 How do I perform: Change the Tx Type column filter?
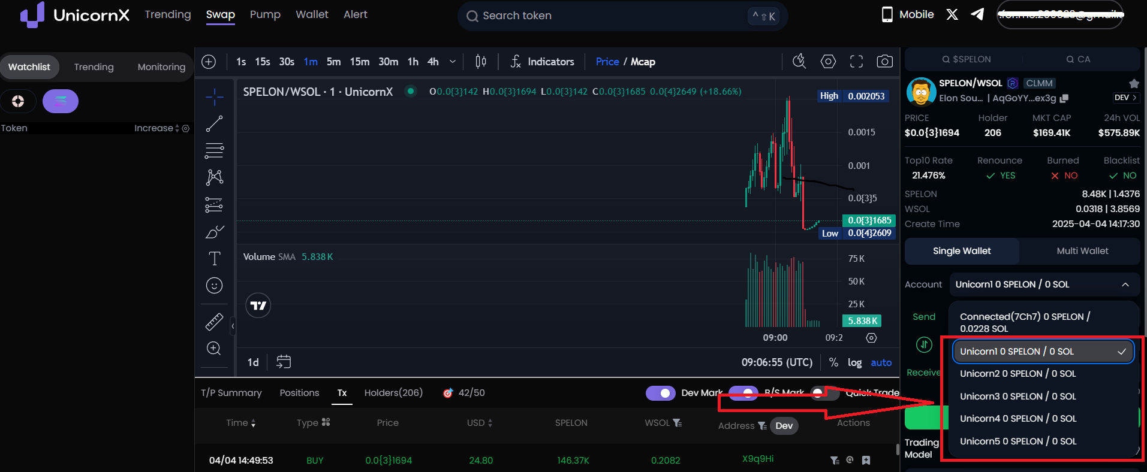[x=326, y=422]
